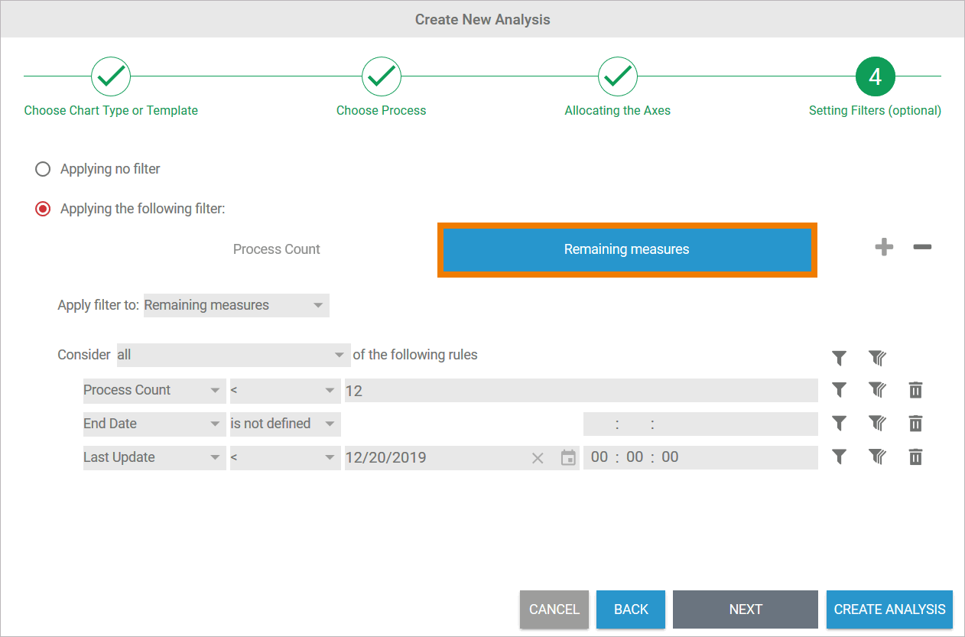Click the Process Count value field
This screenshot has width=965, height=637.
tap(580, 391)
